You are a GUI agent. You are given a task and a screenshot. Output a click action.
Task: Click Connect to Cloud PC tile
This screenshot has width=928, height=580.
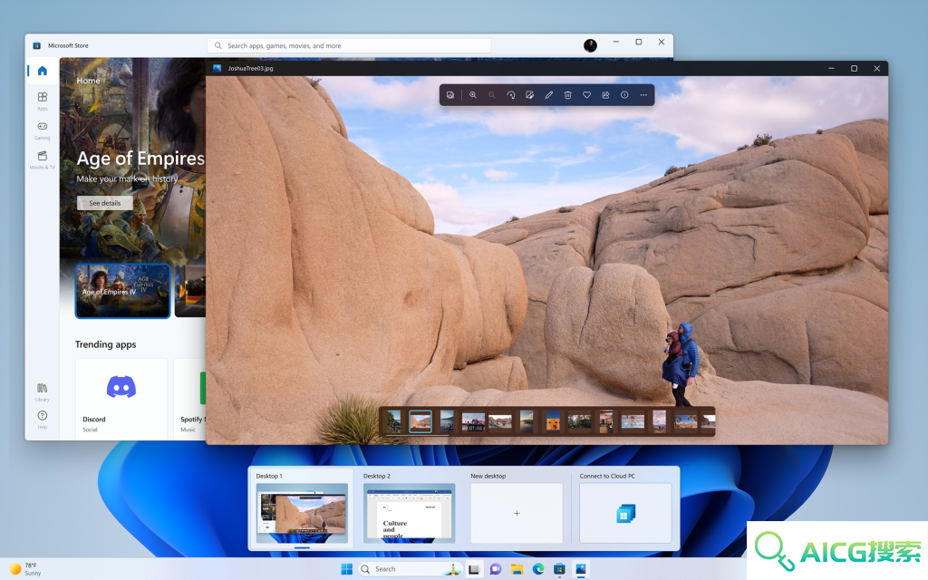click(625, 513)
